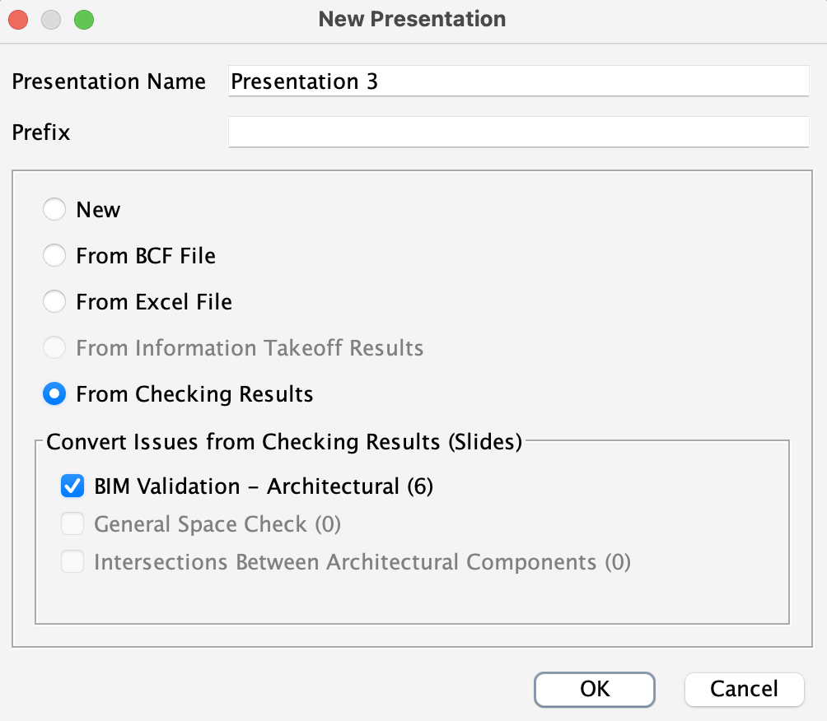Click the green zoom window button
The width and height of the screenshot is (827, 721).
[x=84, y=20]
